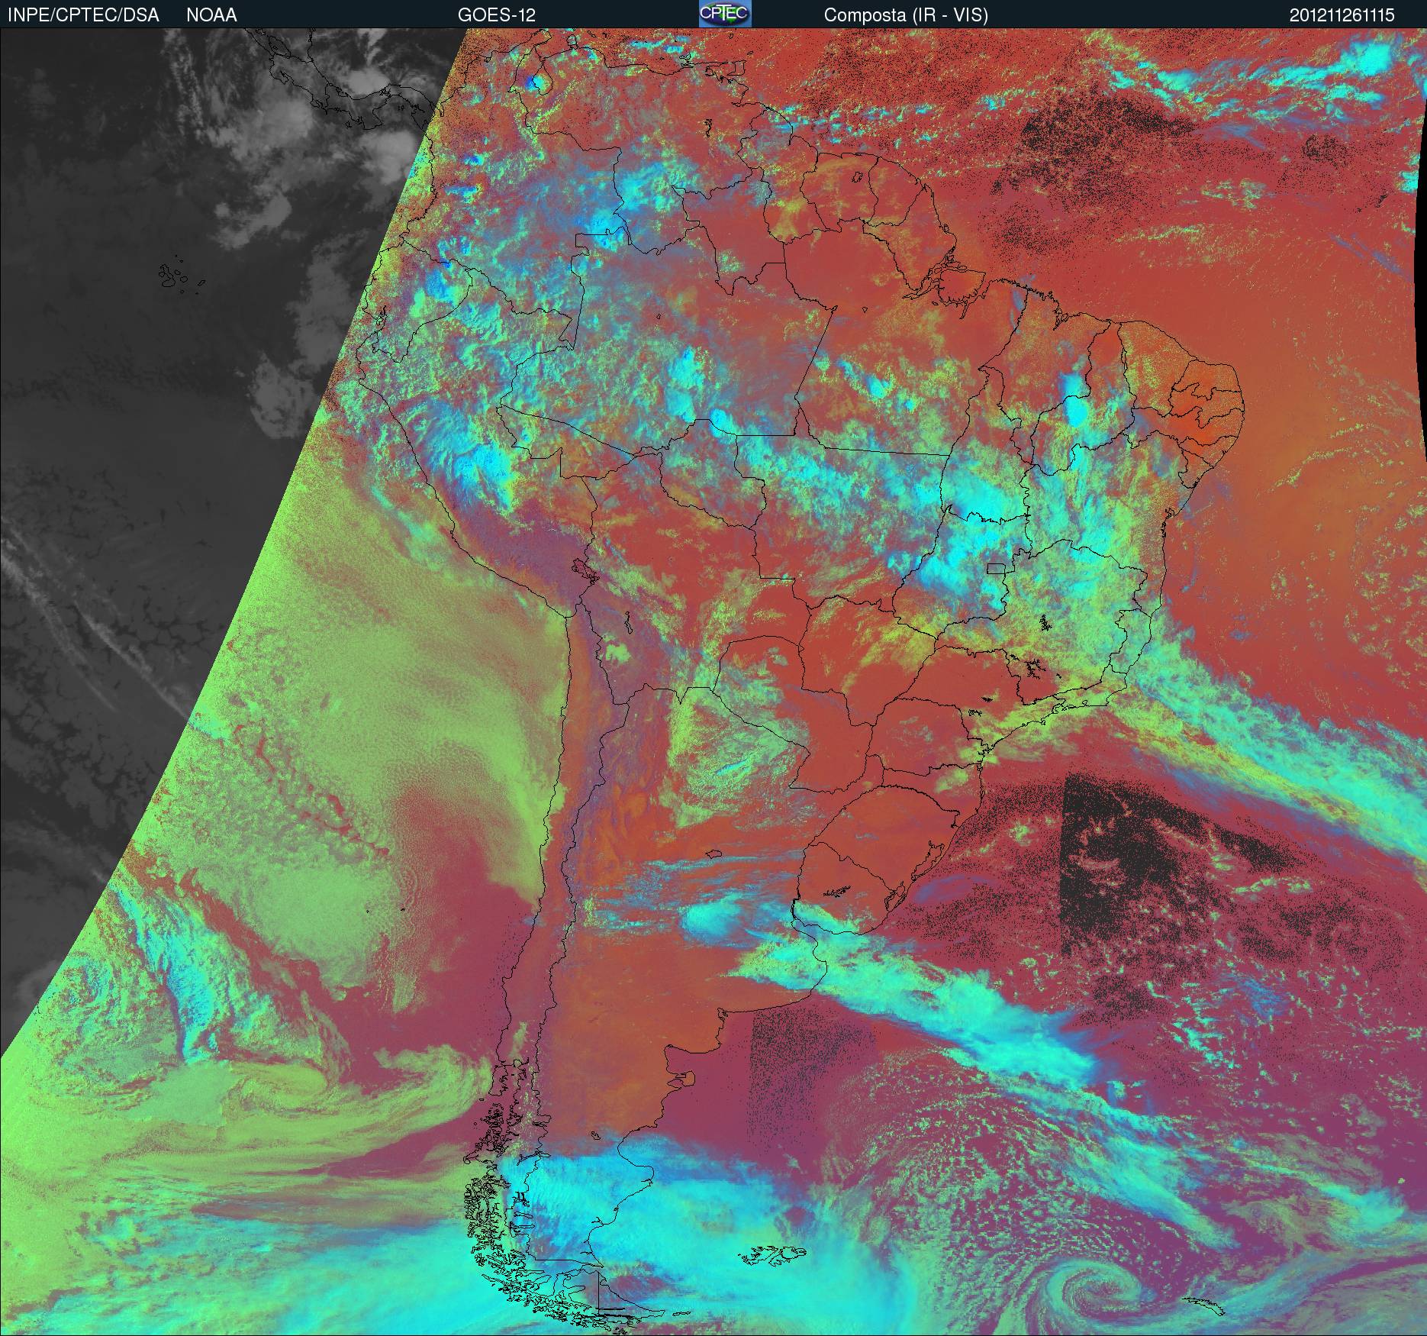The height and width of the screenshot is (1336, 1427).
Task: Select the timestamp 201211261115
Action: [x=1342, y=15]
